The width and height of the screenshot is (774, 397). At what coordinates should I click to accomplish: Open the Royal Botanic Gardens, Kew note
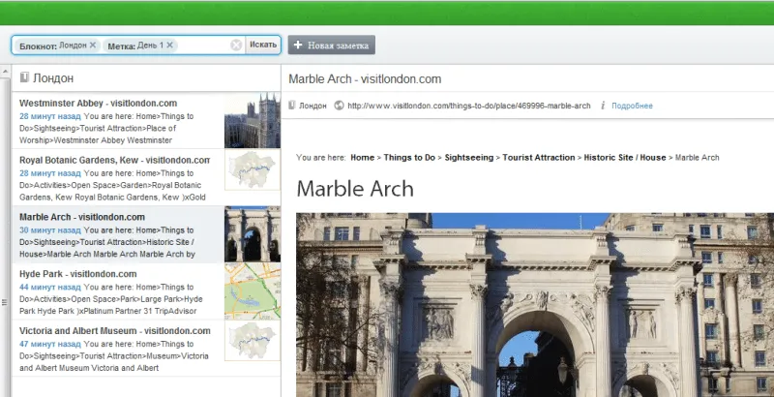pyautogui.click(x=114, y=160)
